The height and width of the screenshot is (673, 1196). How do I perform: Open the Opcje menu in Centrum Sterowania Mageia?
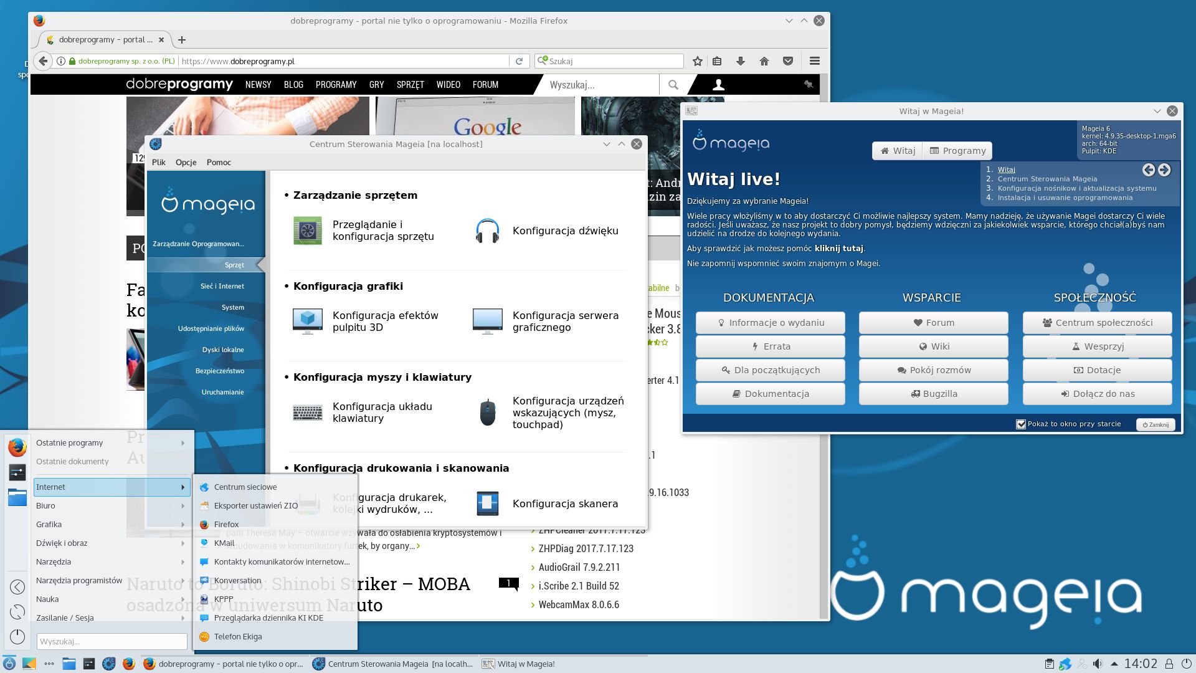185,162
